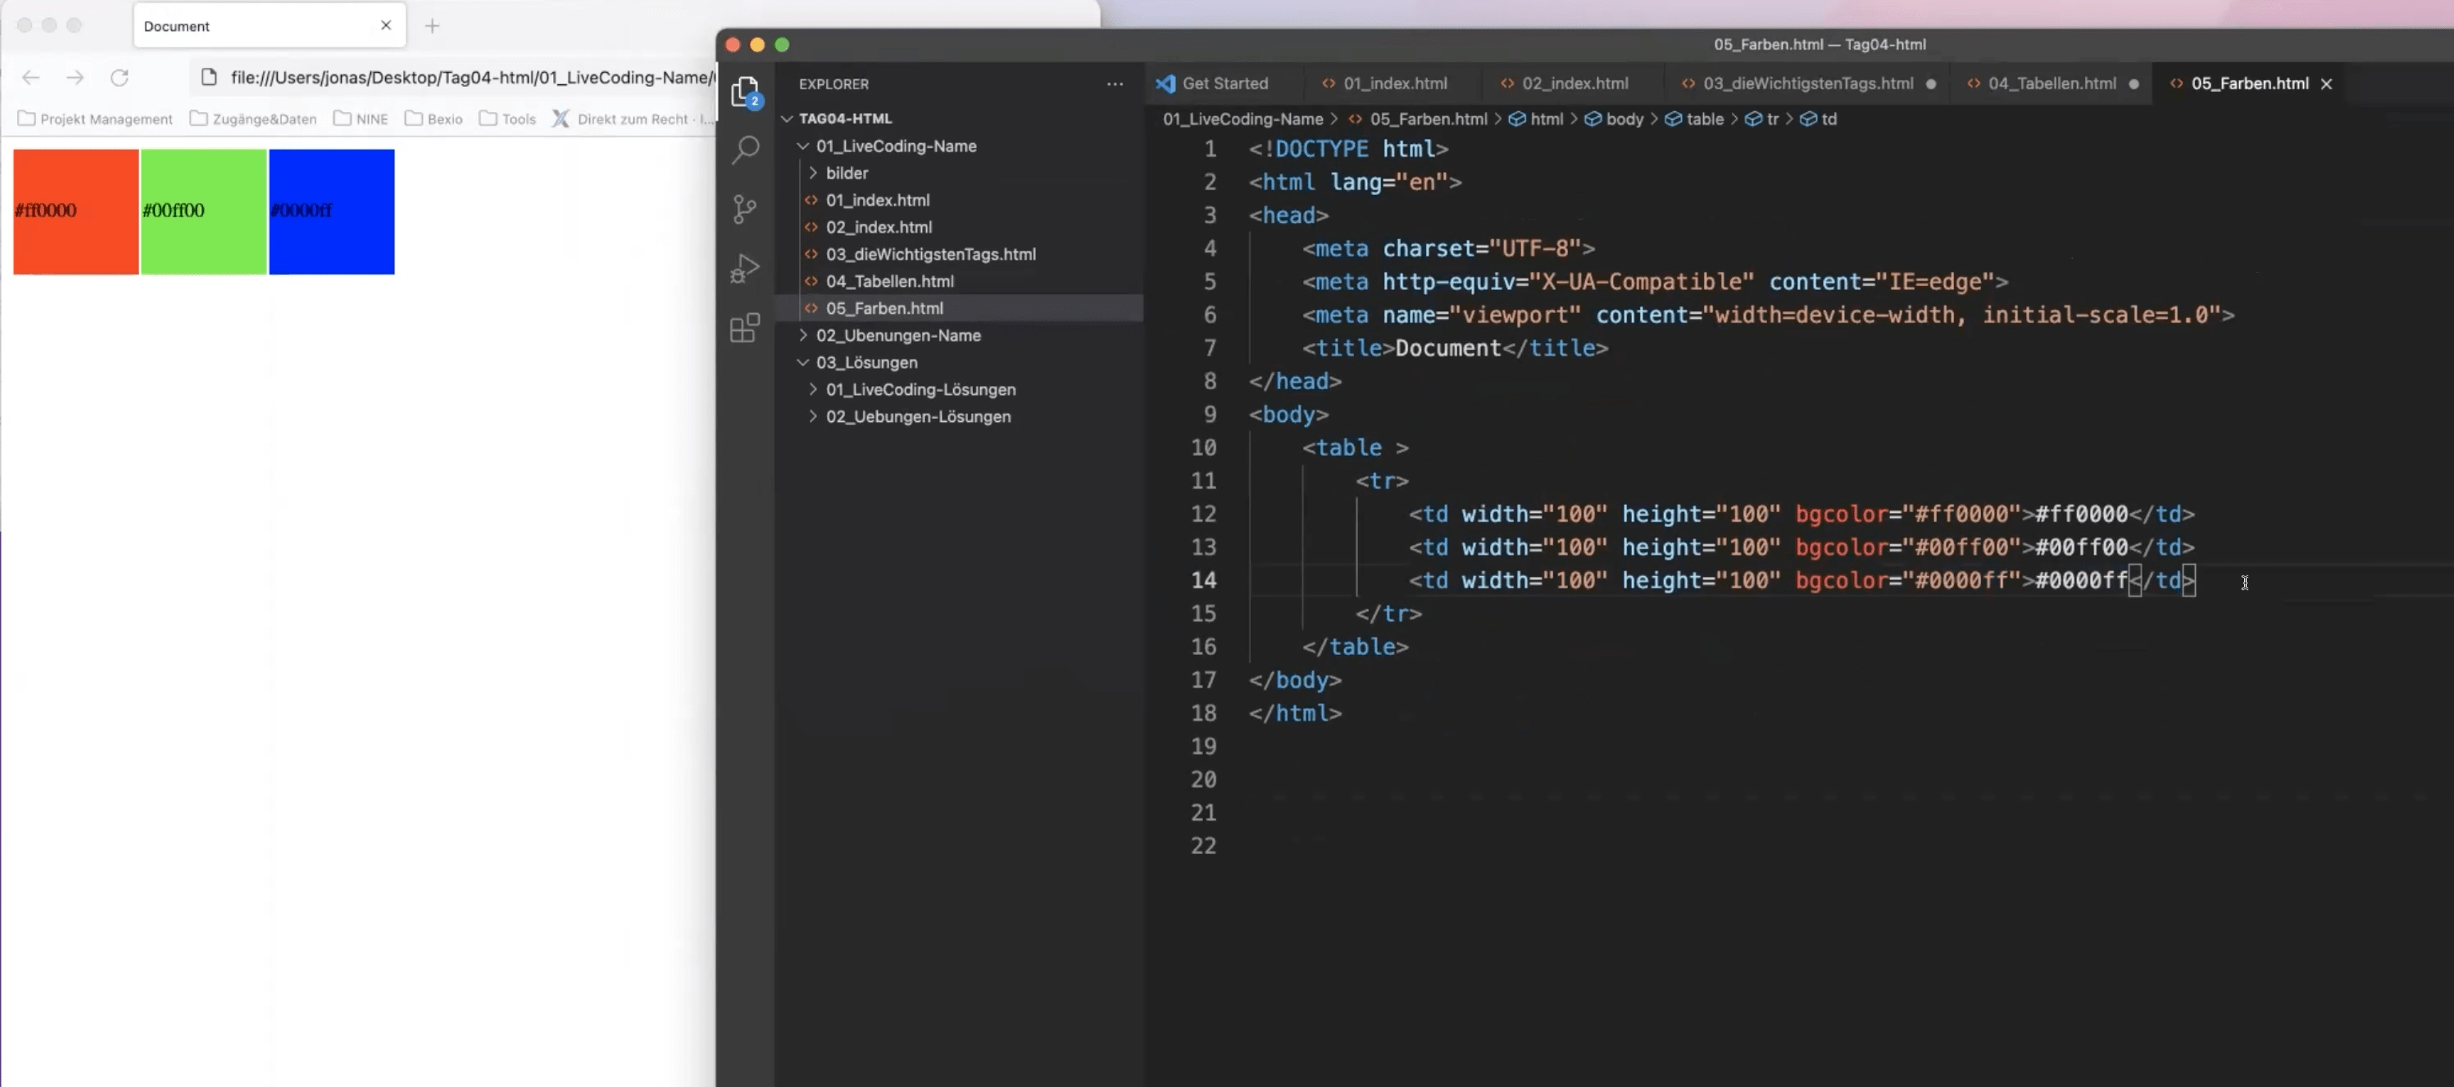Close the 05_Farben.html editor tab
The width and height of the screenshot is (2454, 1087).
2326,84
